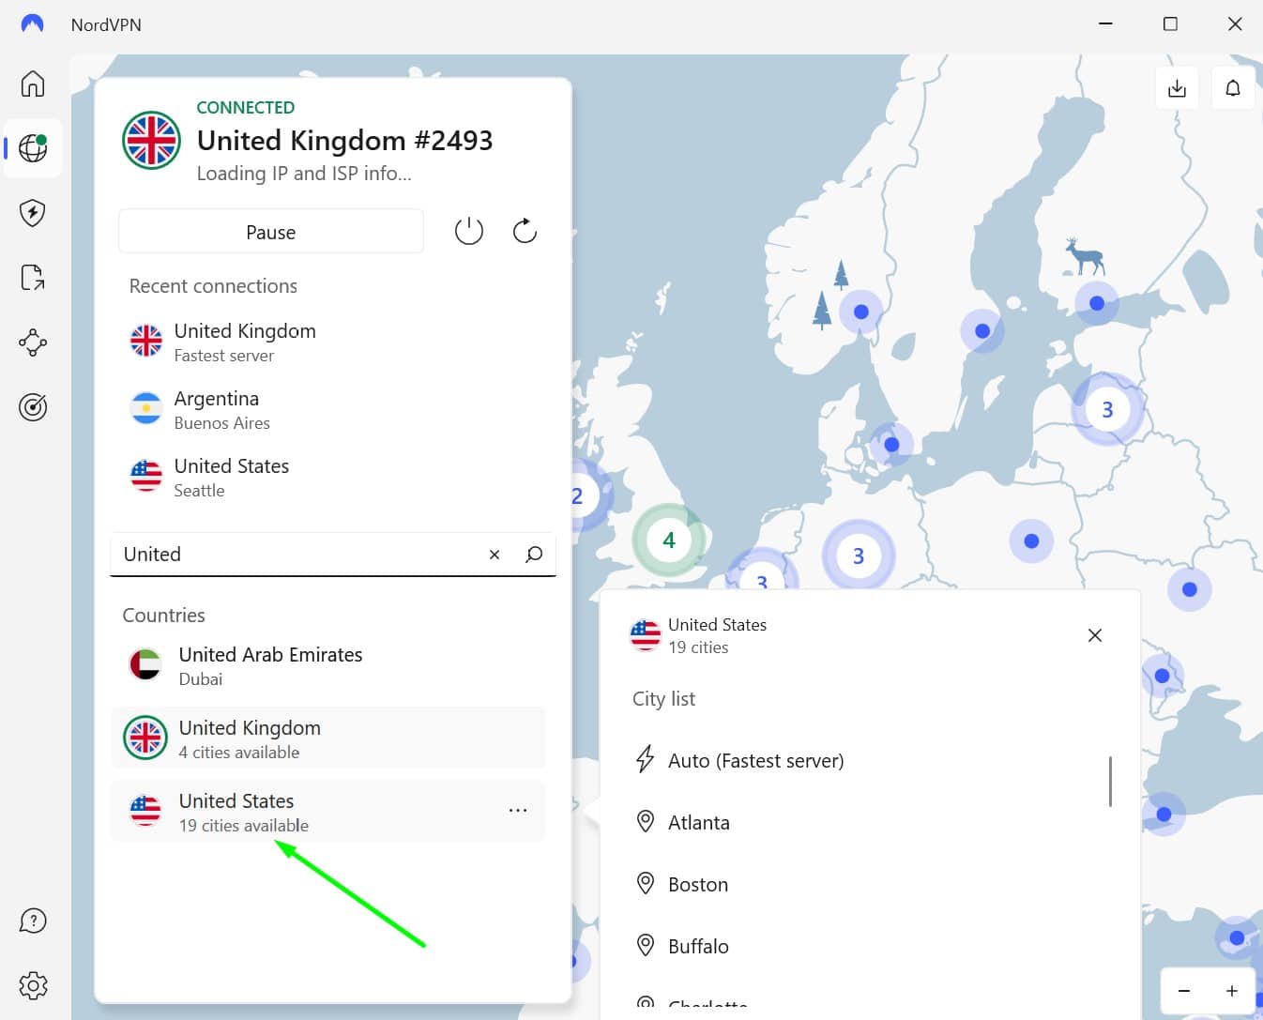Click the Poland server dot on map

(x=1031, y=540)
